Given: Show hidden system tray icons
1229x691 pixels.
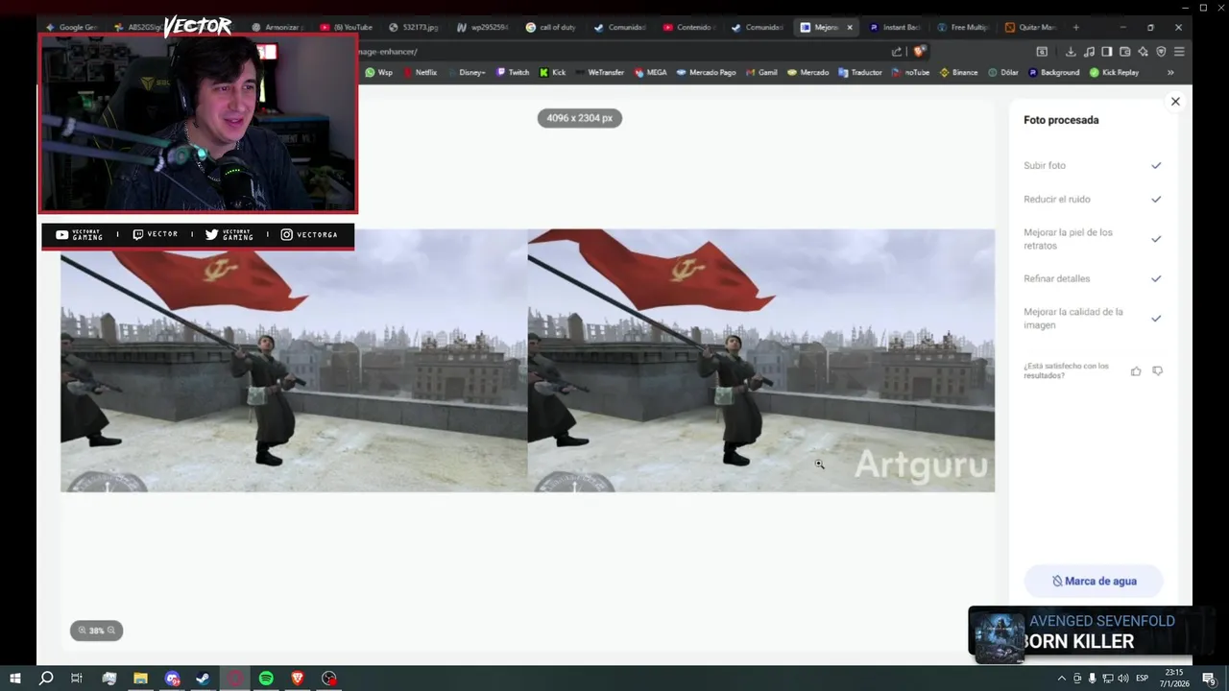Looking at the screenshot, I should pos(1061,679).
